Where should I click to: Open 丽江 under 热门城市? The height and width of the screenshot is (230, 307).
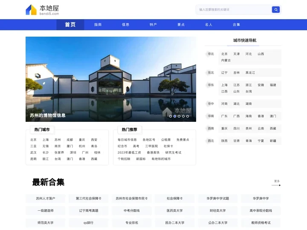pos(46,159)
